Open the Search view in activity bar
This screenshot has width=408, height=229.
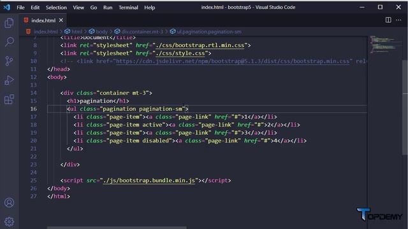(9, 42)
